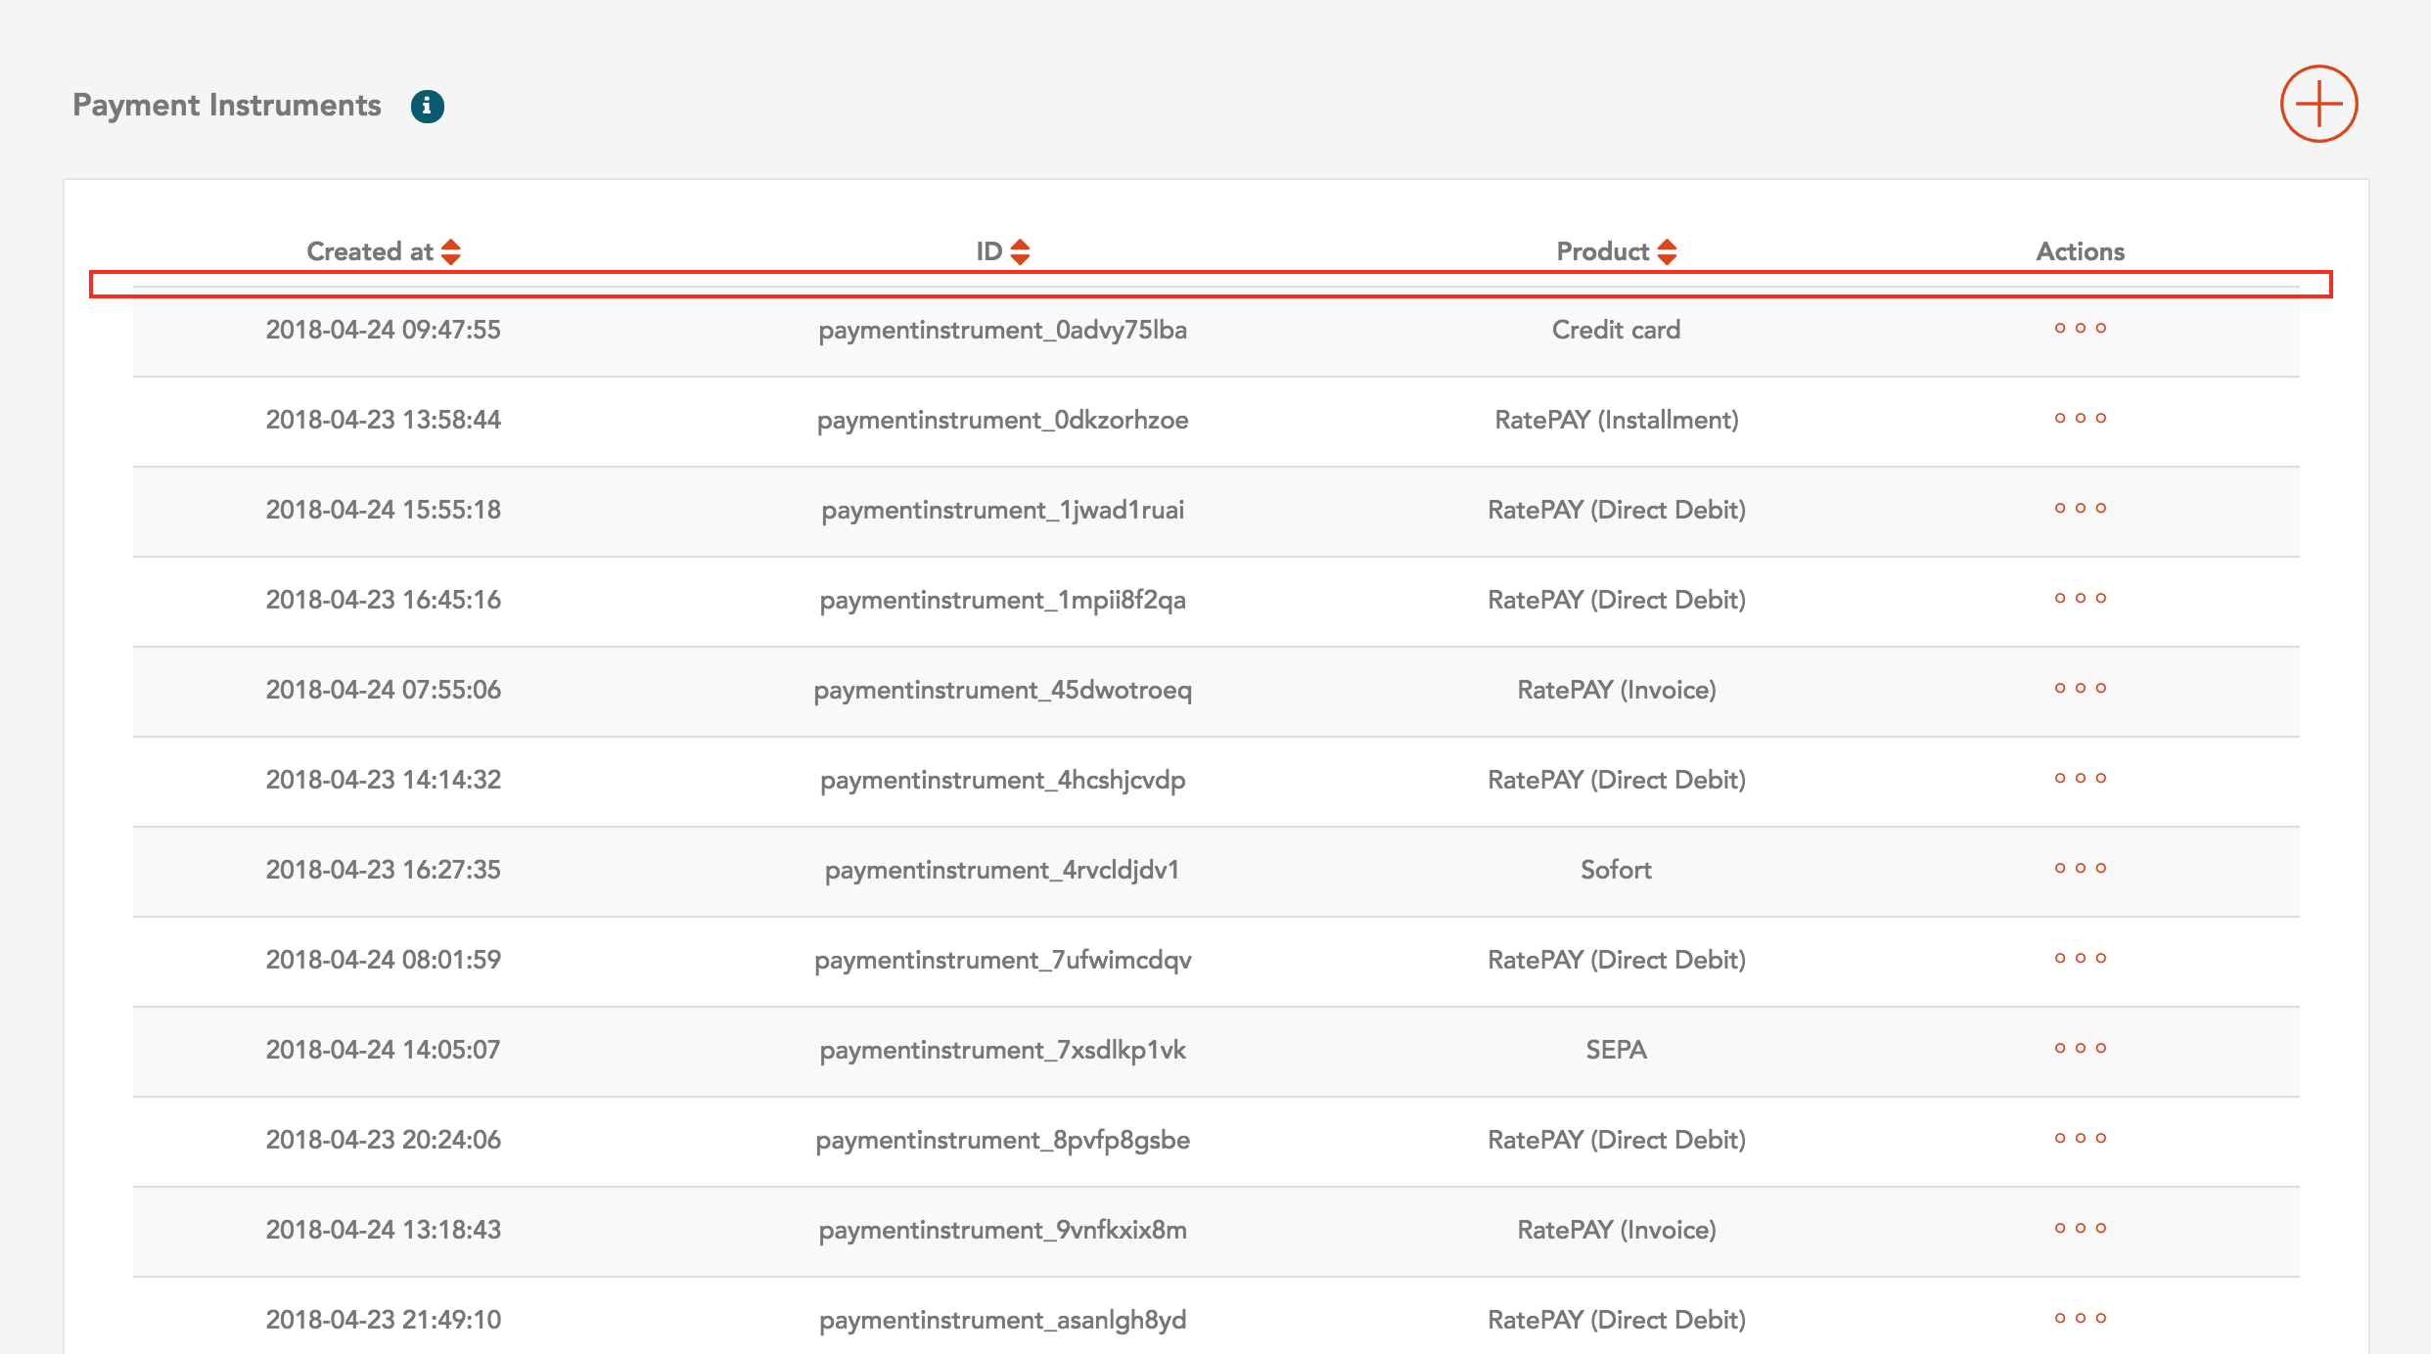Click the Credit card product cell
The image size is (2431, 1354).
point(1616,330)
